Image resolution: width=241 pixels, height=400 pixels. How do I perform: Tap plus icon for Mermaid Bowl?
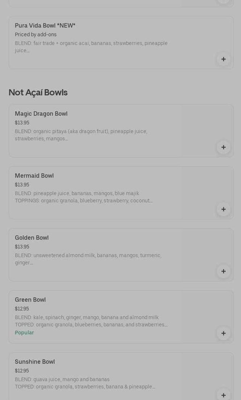(223, 209)
